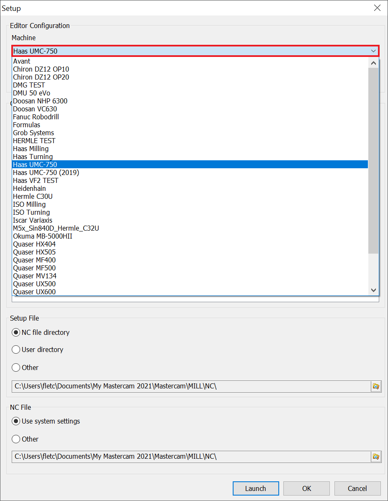Confirm with the OK button
The image size is (388, 501).
click(x=306, y=488)
